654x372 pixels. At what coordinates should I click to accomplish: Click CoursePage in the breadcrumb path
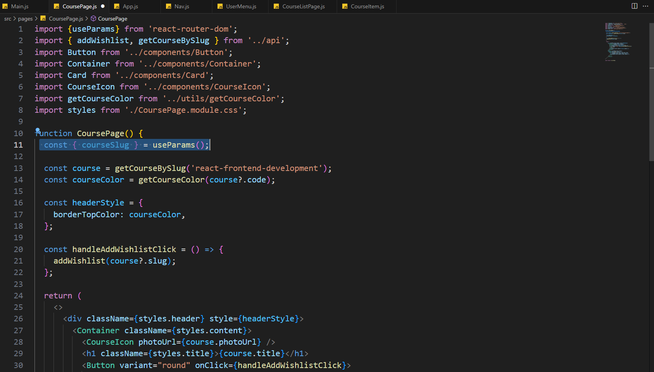(x=112, y=18)
